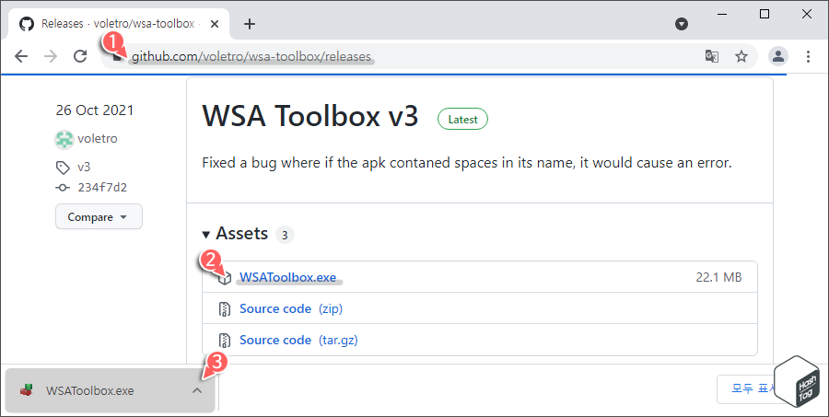Click the GitHub favicon on the tab
The width and height of the screenshot is (829, 417).
[x=27, y=24]
